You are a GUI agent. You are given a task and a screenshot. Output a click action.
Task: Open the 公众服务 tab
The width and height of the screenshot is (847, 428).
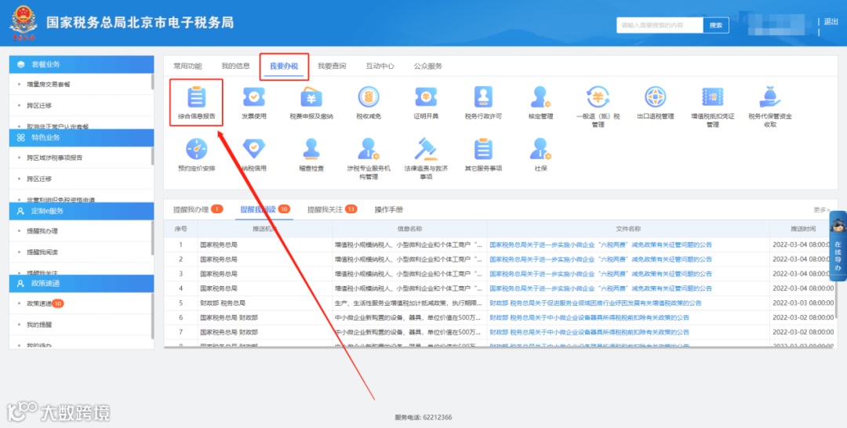coord(428,66)
